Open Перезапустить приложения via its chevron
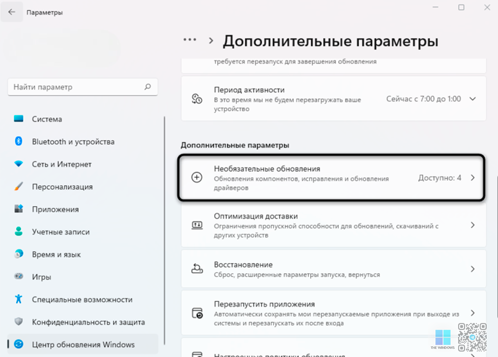 coord(473,313)
